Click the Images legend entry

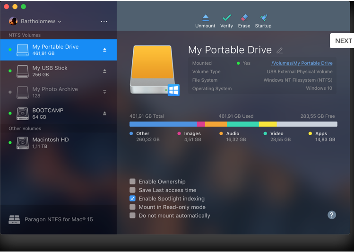click(x=189, y=136)
